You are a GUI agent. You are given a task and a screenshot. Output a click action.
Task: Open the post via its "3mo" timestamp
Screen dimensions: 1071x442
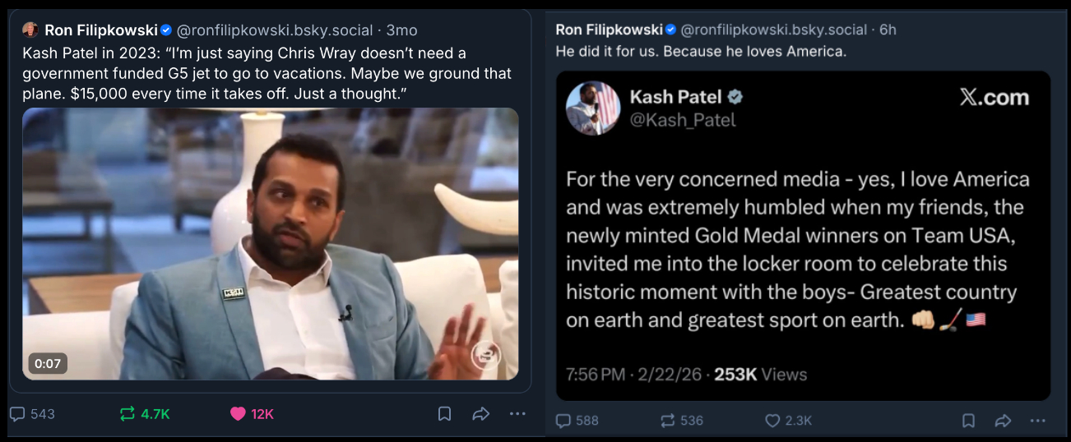[x=402, y=30]
